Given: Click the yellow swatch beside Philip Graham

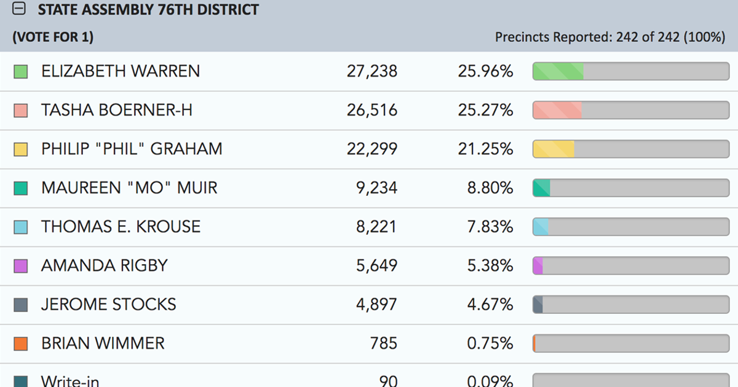Looking at the screenshot, I should tap(20, 149).
